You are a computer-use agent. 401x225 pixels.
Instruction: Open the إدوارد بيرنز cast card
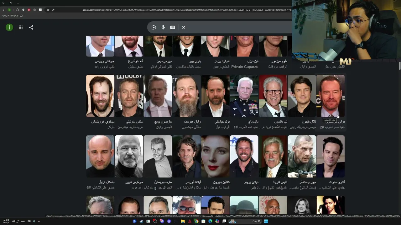pos(215,52)
